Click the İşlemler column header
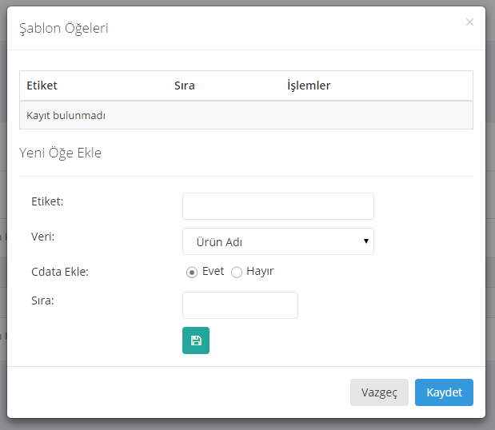Image resolution: width=495 pixels, height=430 pixels. [309, 86]
